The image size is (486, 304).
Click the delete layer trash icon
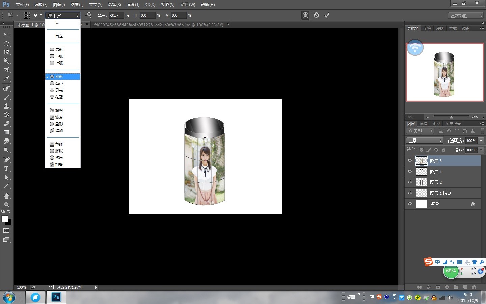pyautogui.click(x=474, y=287)
